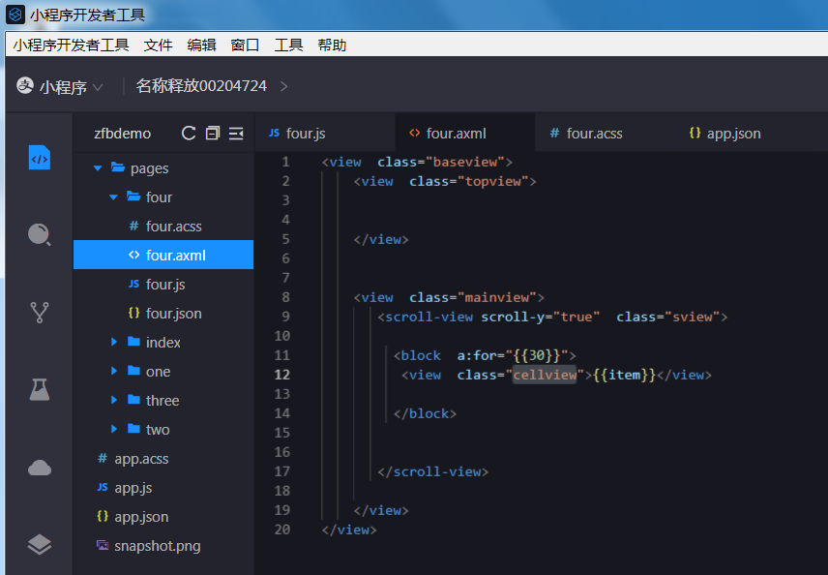The height and width of the screenshot is (575, 828).
Task: Click closing block tag on line 14
Action: [425, 413]
